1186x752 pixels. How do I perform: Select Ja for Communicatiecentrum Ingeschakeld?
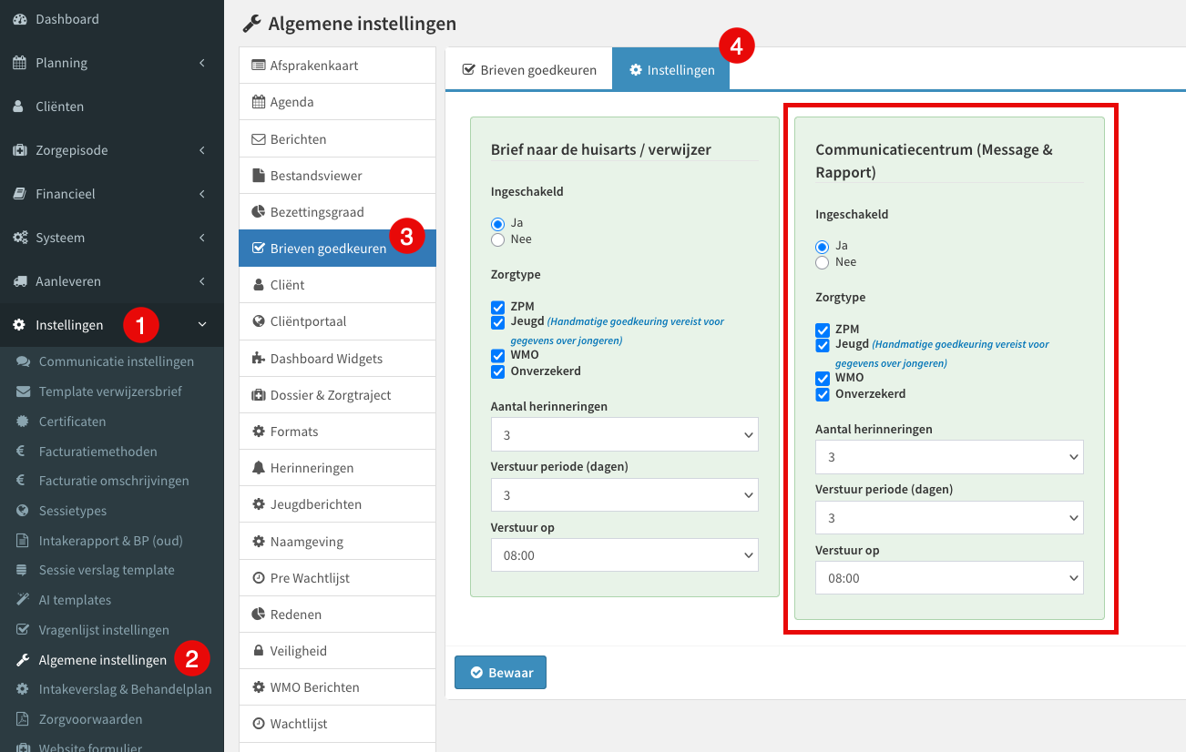tap(823, 246)
